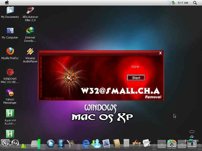Image resolution: width=202 pixels, height=151 pixels.
Task: Open the gray drive dock icon
Action: click(x=36, y=144)
